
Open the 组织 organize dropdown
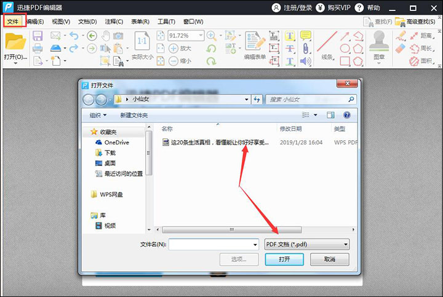pos(98,115)
